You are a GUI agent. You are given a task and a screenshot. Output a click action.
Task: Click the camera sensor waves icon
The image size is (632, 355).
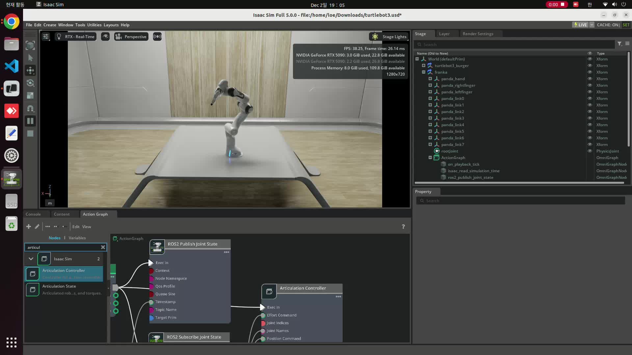157,36
